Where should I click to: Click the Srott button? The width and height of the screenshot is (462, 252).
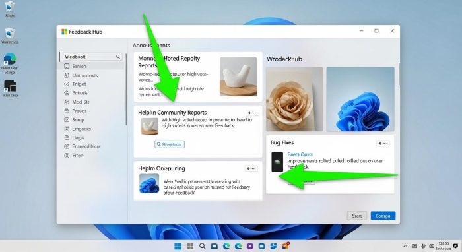click(357, 216)
